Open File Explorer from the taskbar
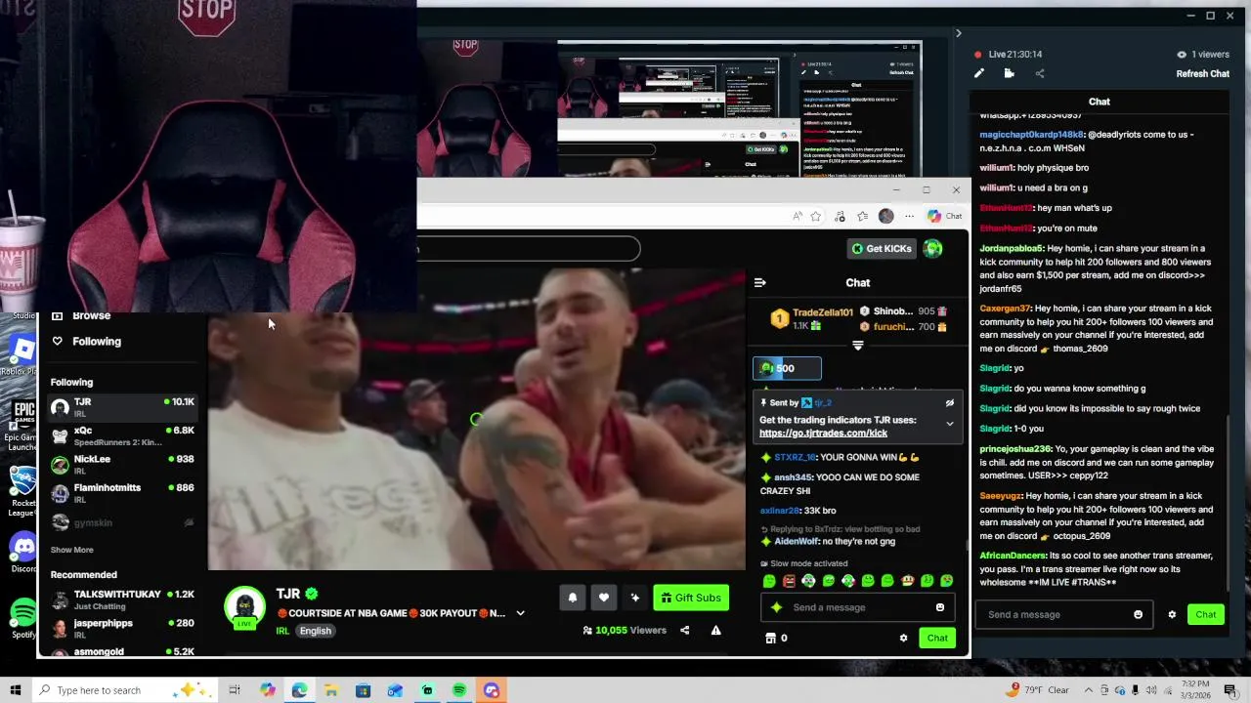 [x=331, y=690]
